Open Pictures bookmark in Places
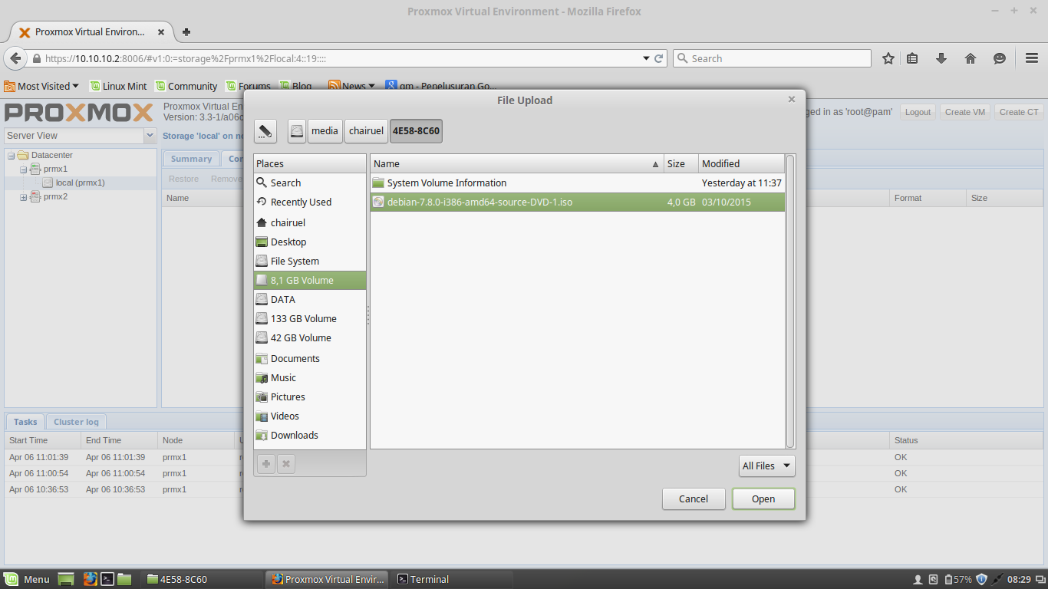The height and width of the screenshot is (589, 1048). click(310, 397)
